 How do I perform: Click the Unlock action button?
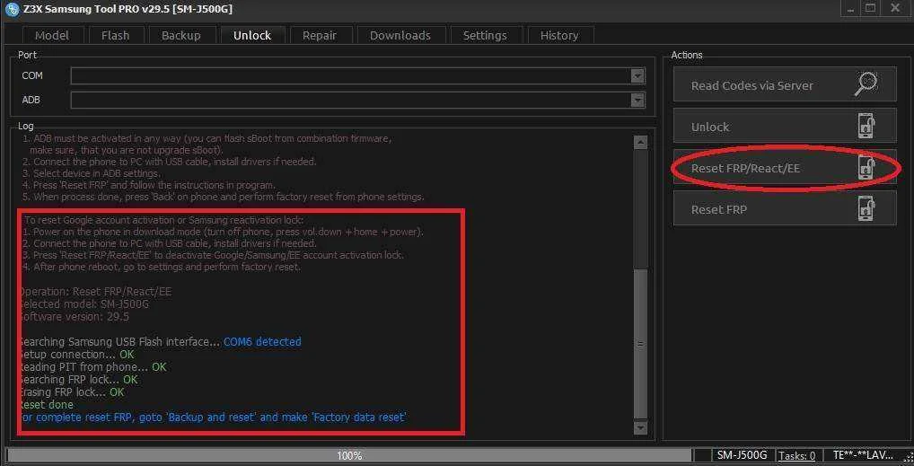pyautogui.click(x=785, y=126)
